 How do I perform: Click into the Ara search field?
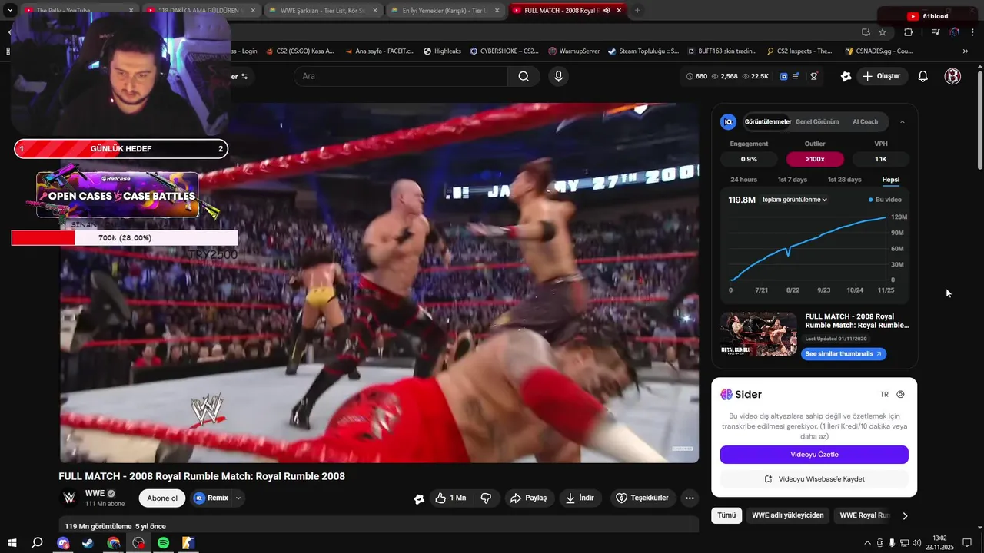tap(401, 76)
